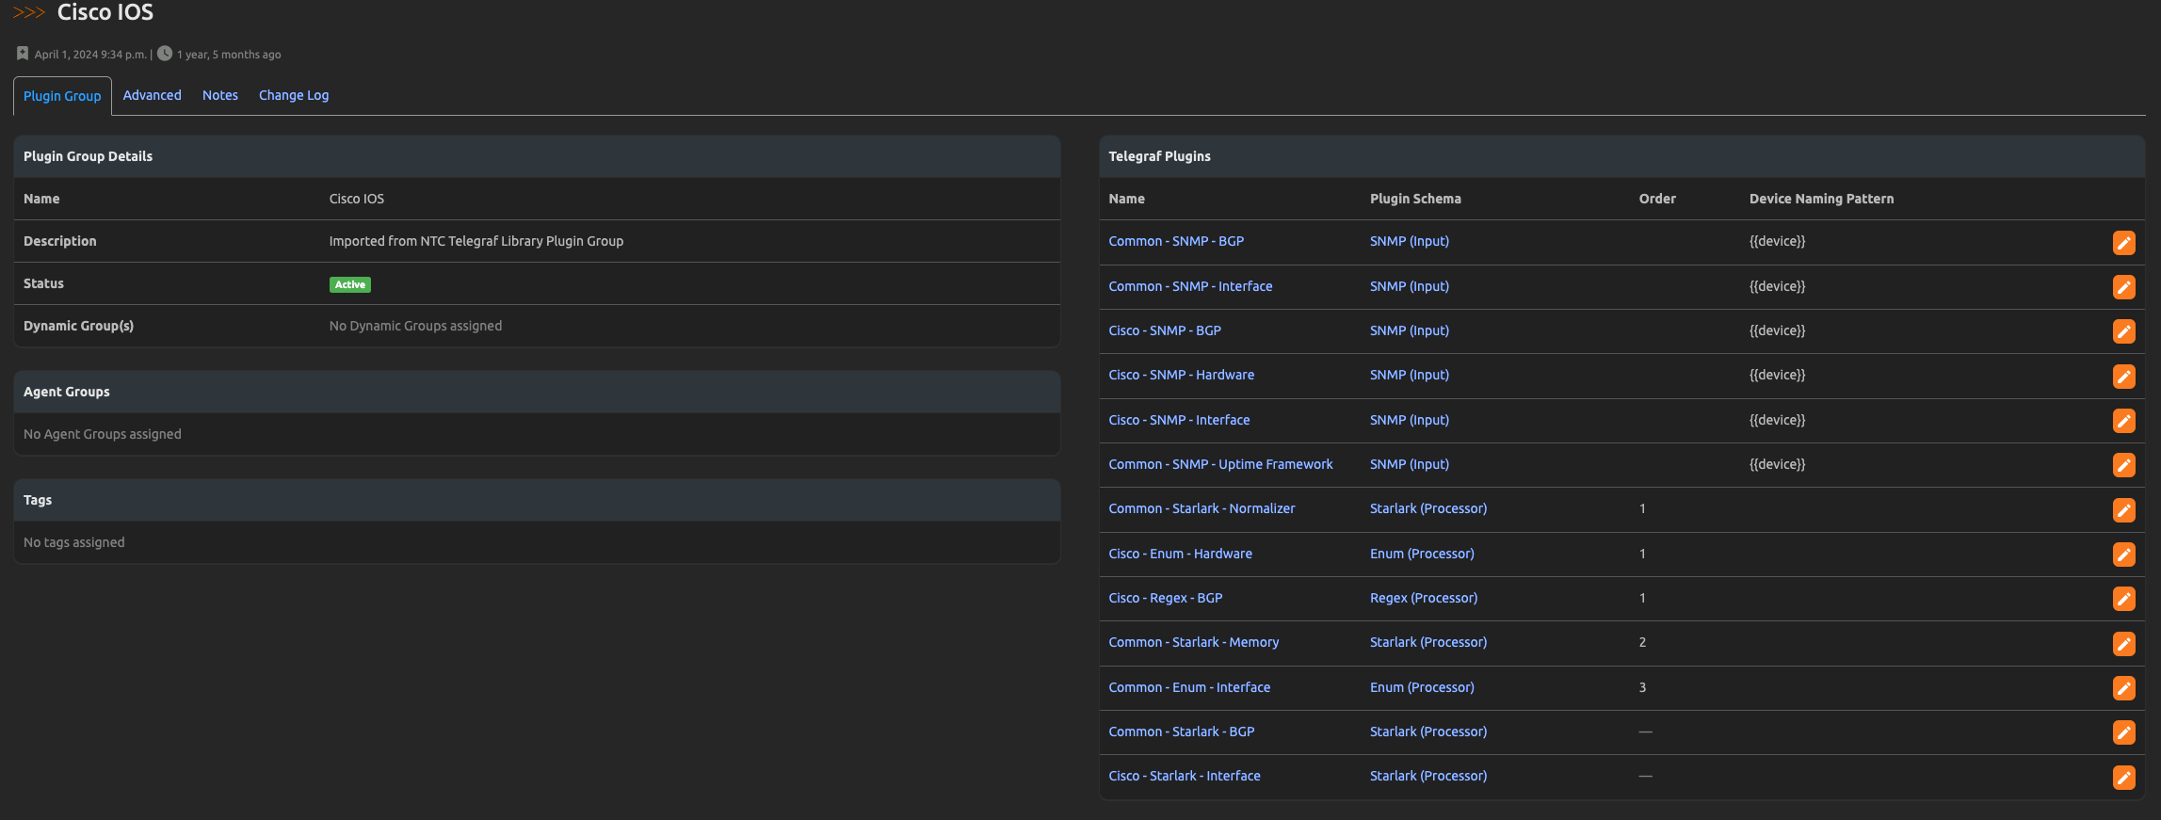View the Change Log tab
This screenshot has height=820, width=2161.
[x=294, y=95]
